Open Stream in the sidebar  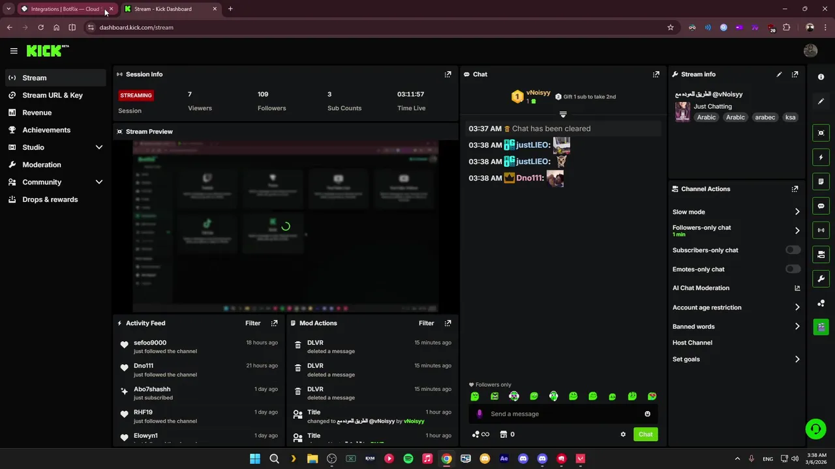pos(55,78)
